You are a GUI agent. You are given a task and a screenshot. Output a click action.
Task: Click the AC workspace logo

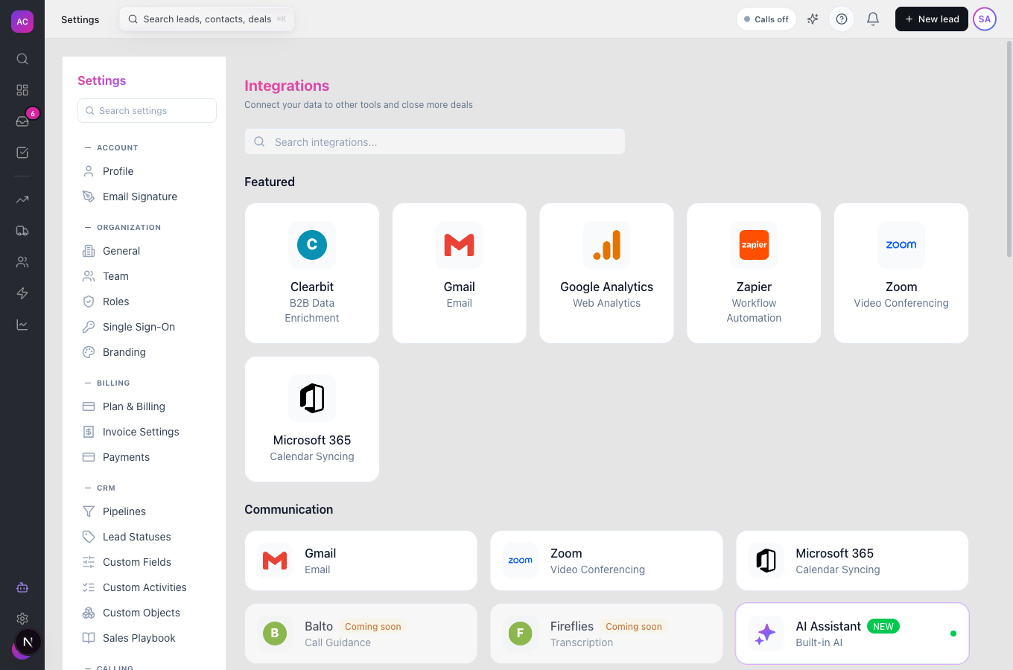(22, 22)
